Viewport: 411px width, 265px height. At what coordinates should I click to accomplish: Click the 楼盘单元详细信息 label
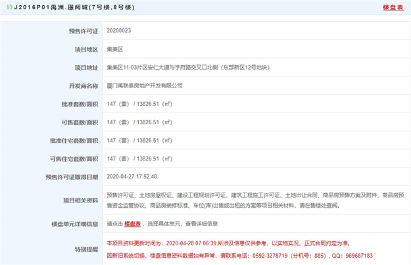coord(75,224)
